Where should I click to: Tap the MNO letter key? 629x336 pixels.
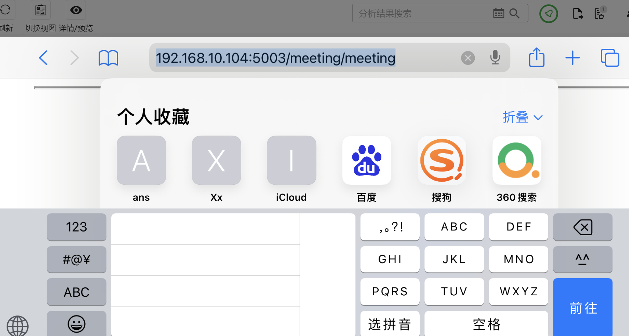pos(518,259)
